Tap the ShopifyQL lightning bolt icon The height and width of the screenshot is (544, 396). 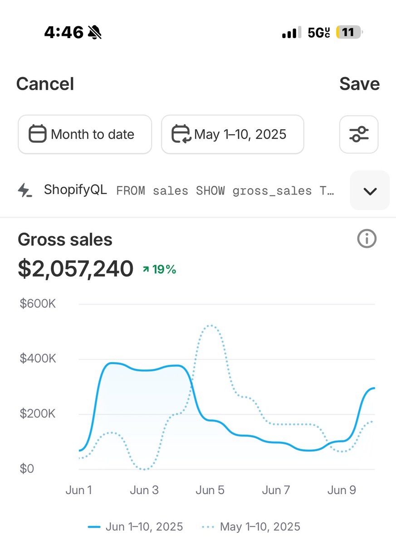(x=24, y=190)
